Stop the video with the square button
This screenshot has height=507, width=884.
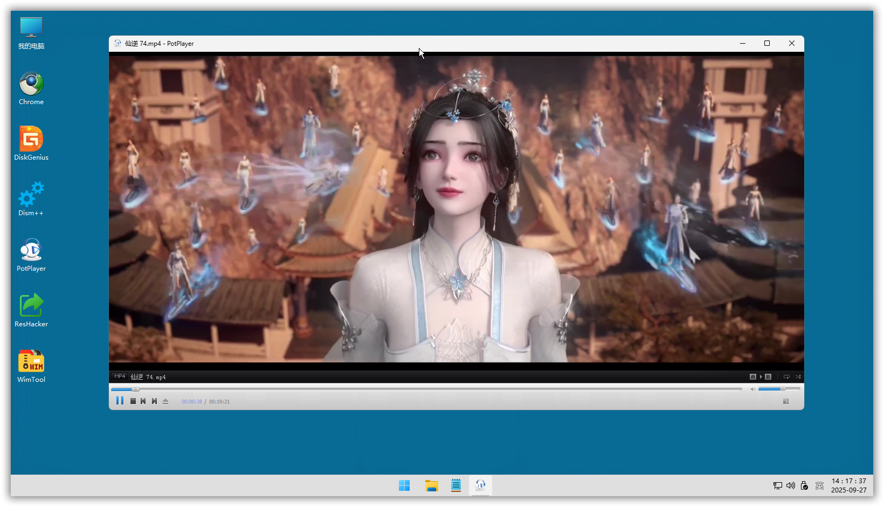(x=133, y=401)
